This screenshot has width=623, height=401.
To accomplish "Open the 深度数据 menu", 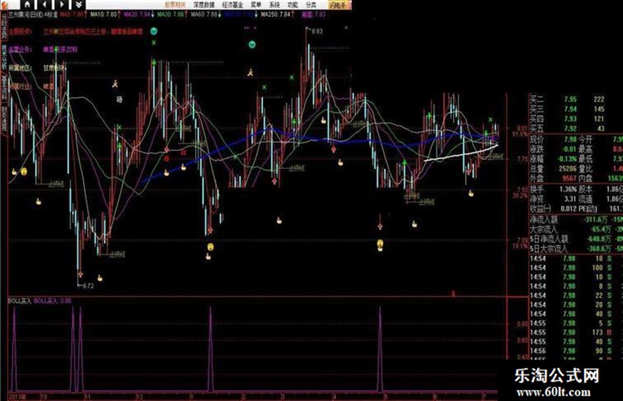I will click(204, 5).
